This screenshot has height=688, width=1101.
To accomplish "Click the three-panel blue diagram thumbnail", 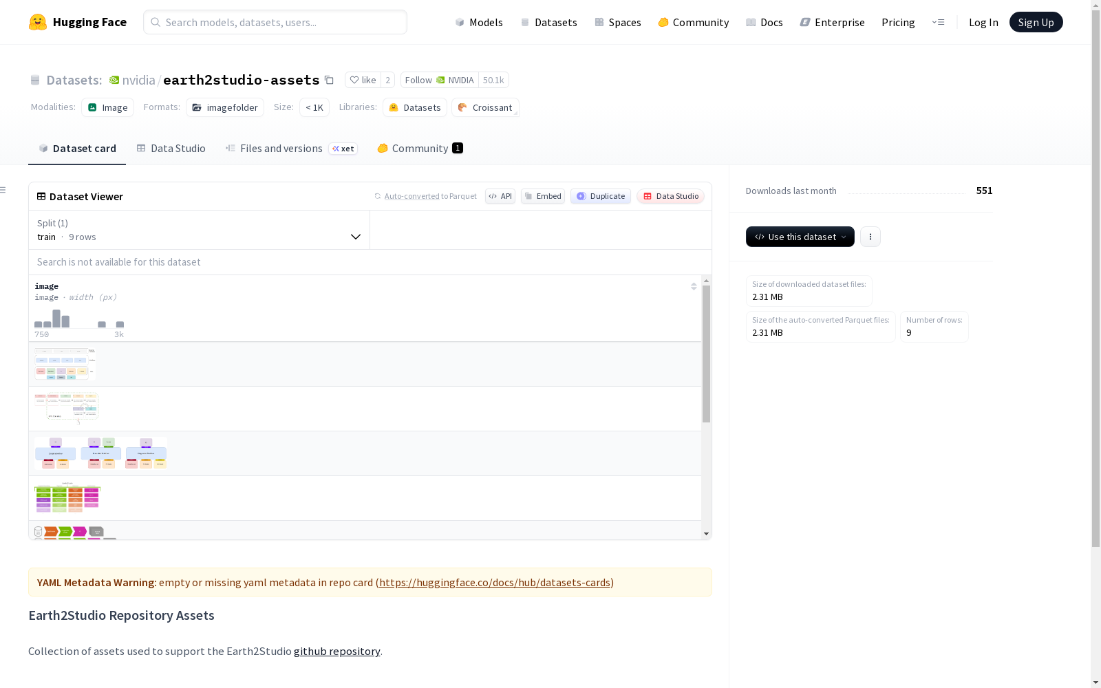I will pyautogui.click(x=100, y=453).
